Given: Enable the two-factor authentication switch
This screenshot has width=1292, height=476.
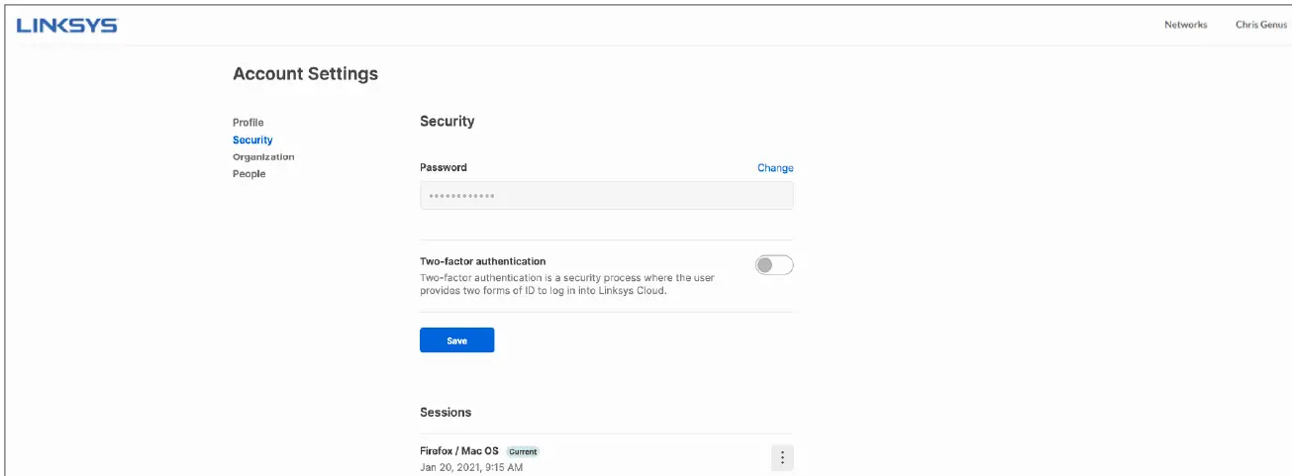Looking at the screenshot, I should [774, 265].
